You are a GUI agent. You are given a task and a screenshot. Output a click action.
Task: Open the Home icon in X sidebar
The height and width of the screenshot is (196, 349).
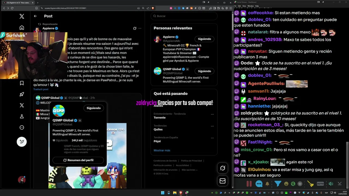(x=22, y=28)
